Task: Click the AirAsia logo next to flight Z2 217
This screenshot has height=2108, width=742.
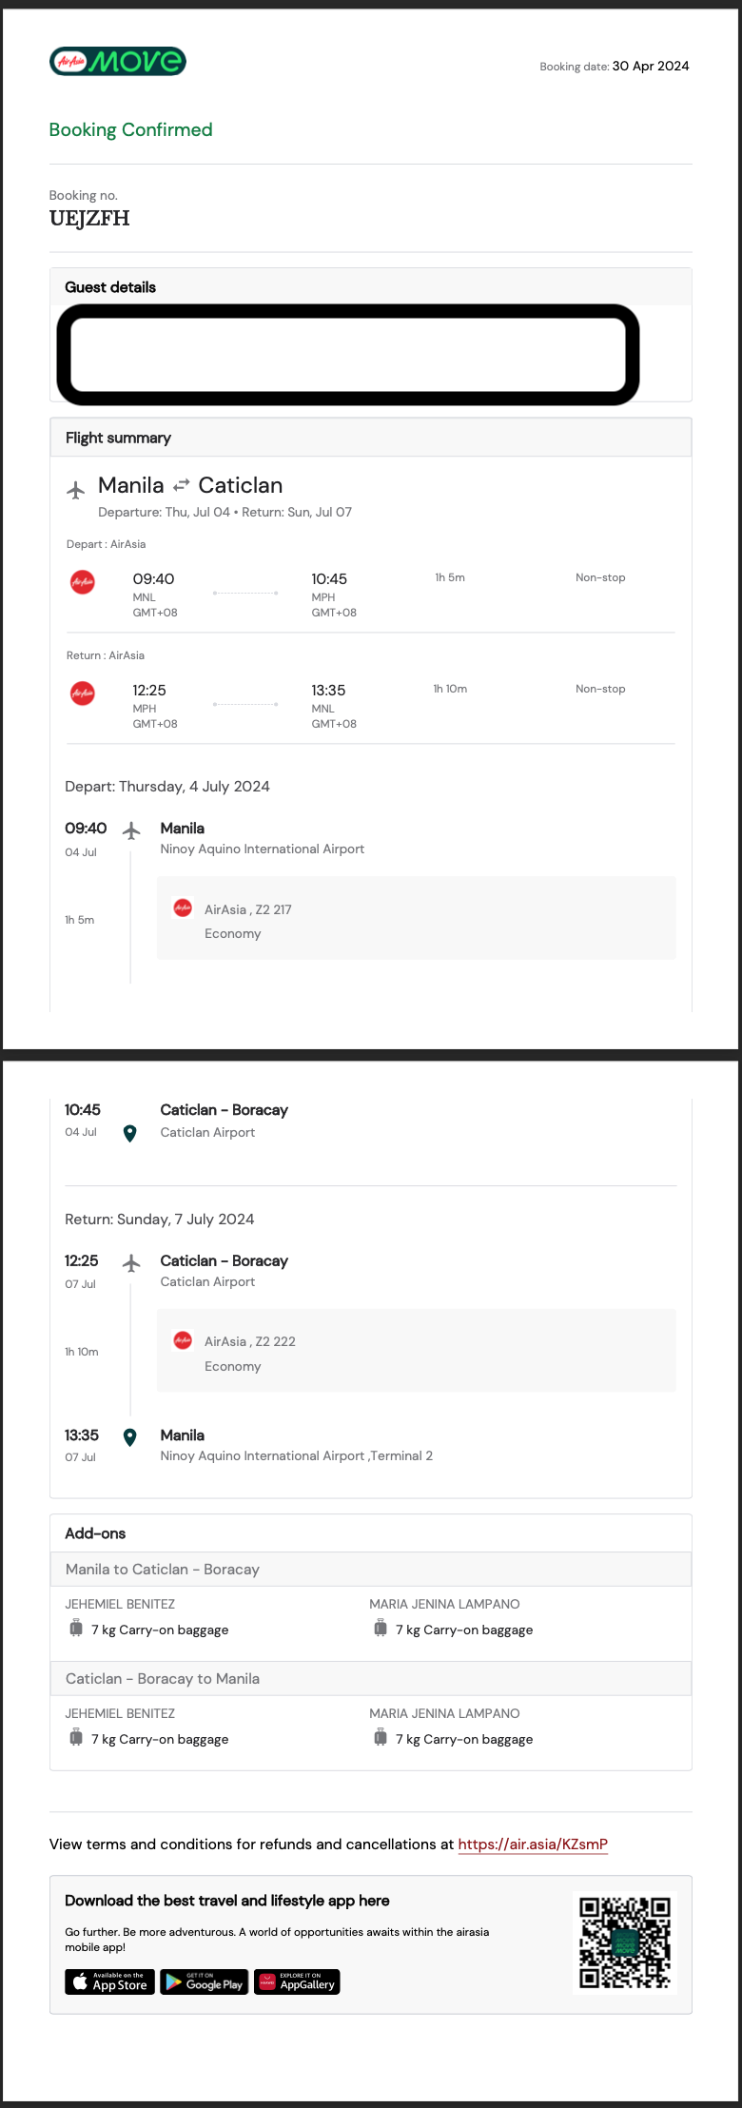Action: point(183,908)
